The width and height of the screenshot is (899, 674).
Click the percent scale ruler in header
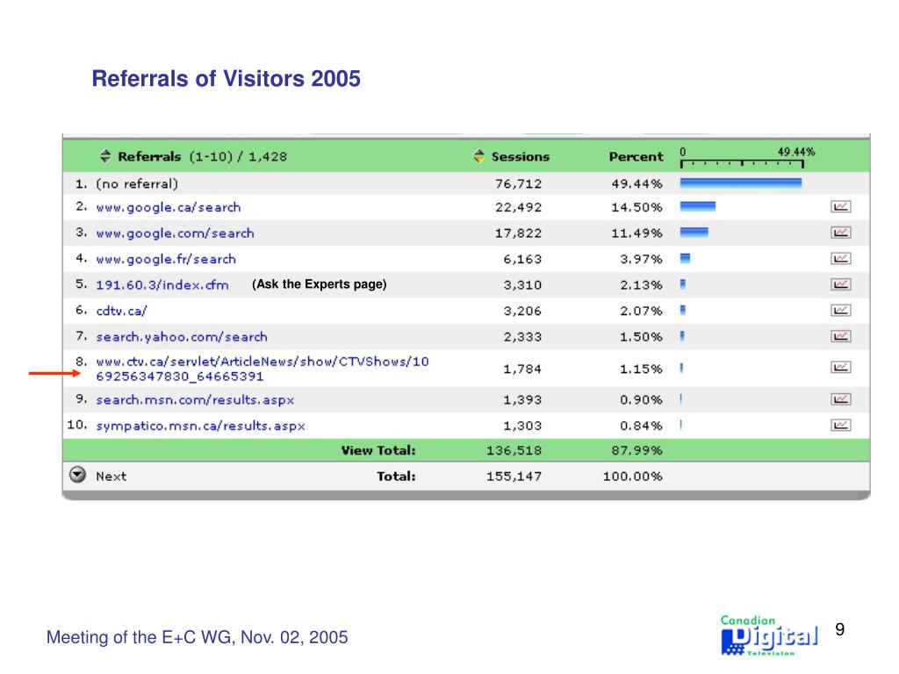click(742, 163)
